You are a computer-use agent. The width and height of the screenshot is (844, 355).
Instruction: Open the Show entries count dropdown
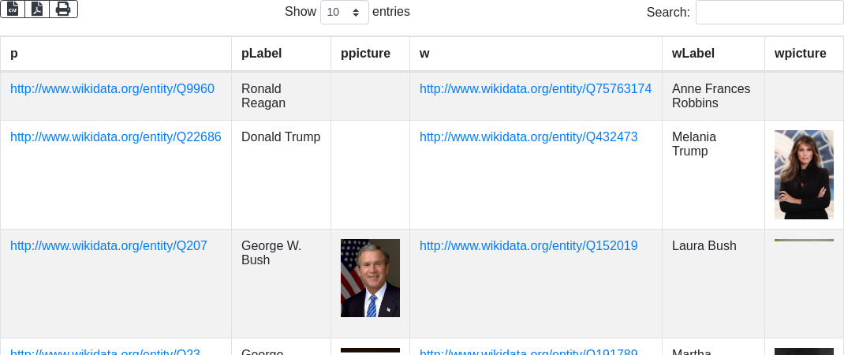345,12
